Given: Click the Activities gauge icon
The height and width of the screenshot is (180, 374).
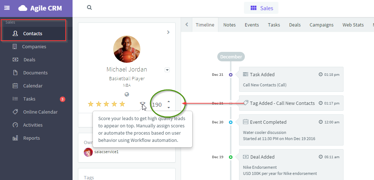Looking at the screenshot, I should 15,125.
